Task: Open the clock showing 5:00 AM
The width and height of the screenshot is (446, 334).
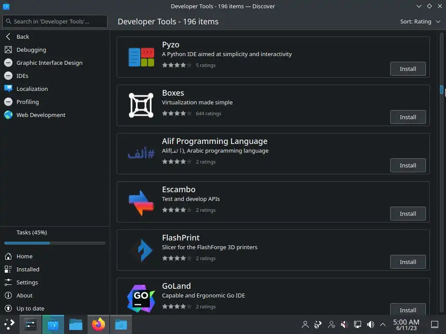Action: point(406,324)
